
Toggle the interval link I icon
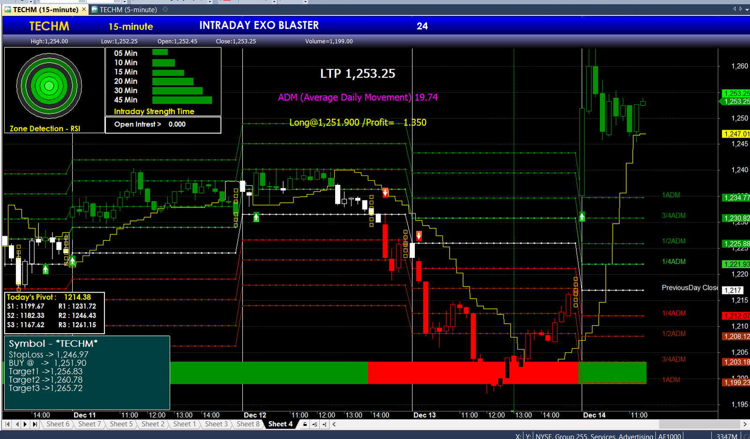(324, 424)
